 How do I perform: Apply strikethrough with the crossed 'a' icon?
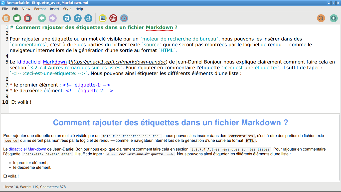[x=88, y=18]
